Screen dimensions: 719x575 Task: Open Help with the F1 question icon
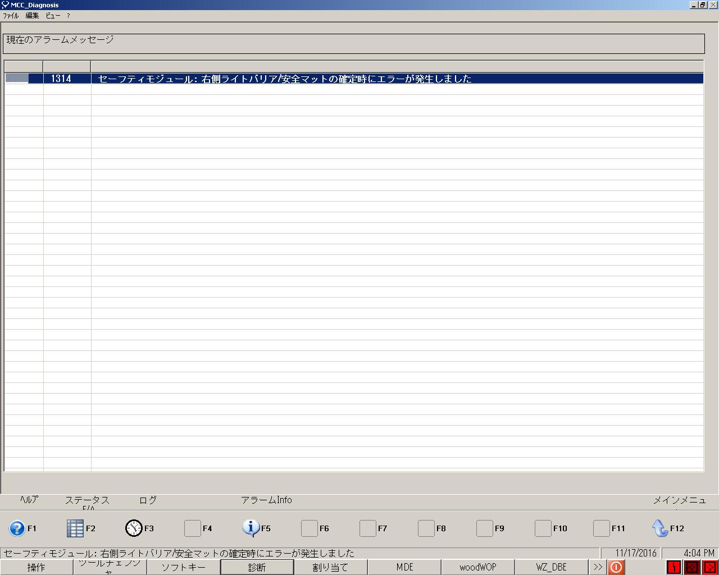pyautogui.click(x=17, y=528)
